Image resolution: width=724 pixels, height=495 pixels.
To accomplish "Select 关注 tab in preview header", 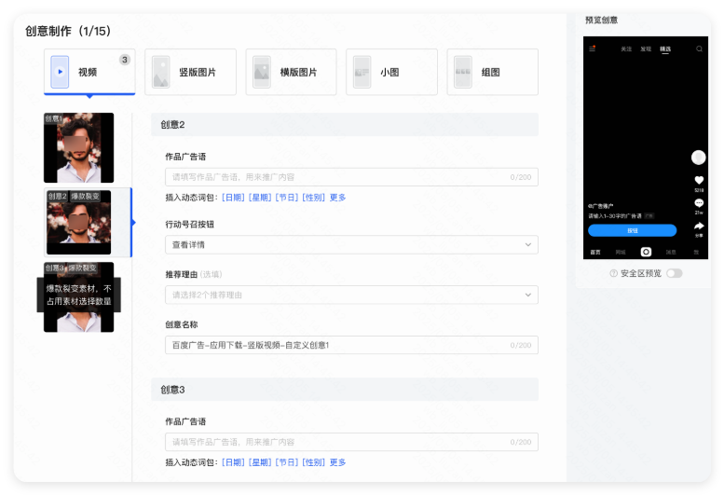I will click(626, 49).
